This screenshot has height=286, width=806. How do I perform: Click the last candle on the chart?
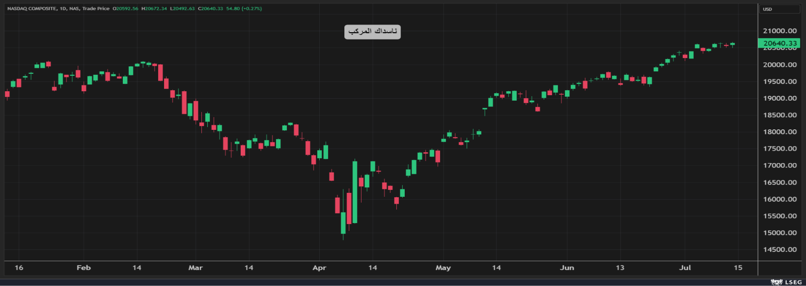click(x=732, y=44)
